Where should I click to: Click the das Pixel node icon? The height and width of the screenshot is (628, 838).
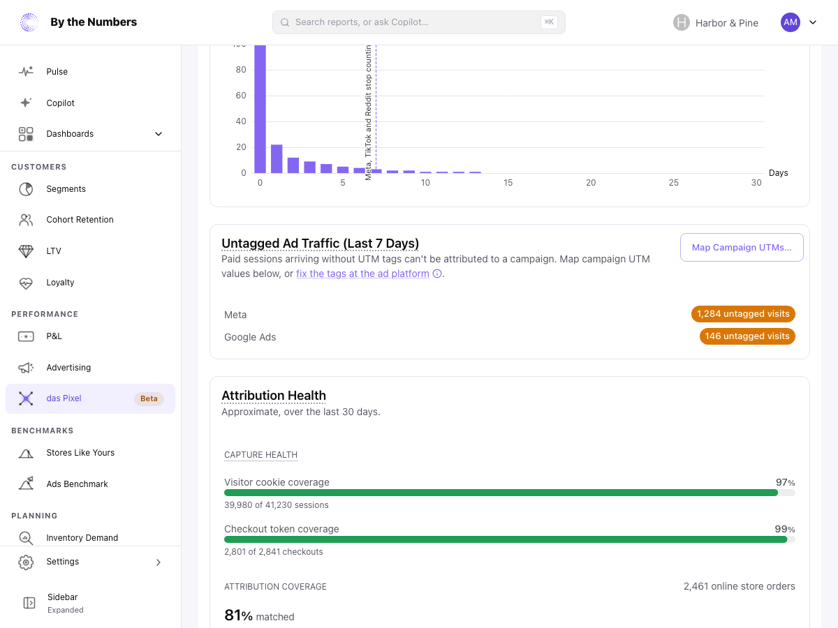pyautogui.click(x=26, y=398)
